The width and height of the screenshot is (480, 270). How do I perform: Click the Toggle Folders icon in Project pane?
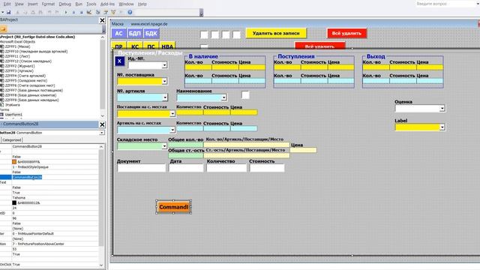click(x=3, y=28)
